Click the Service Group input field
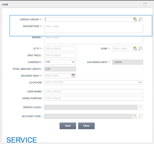 coord(89,19)
